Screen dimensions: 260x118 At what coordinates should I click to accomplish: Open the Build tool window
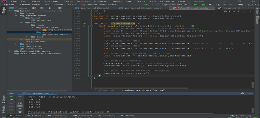[127, 116]
